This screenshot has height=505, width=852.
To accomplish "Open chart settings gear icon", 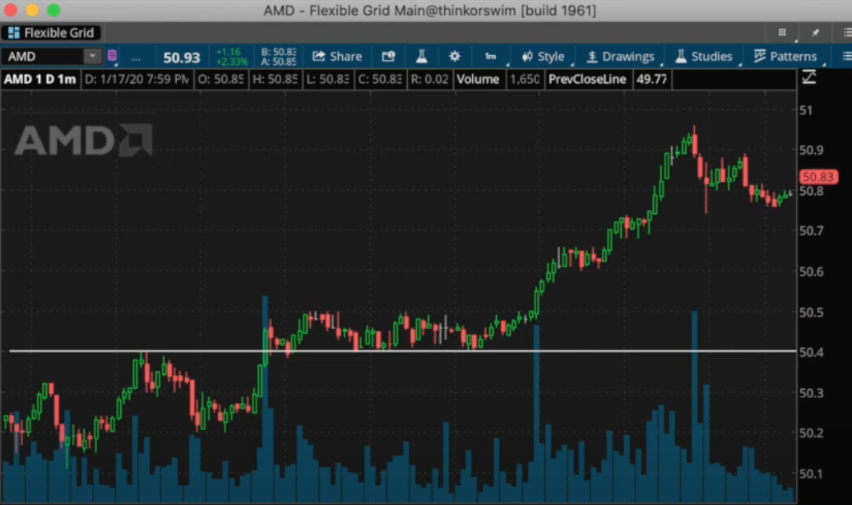I will pos(454,57).
